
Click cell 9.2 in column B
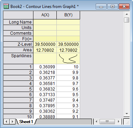(x=68, y=111)
